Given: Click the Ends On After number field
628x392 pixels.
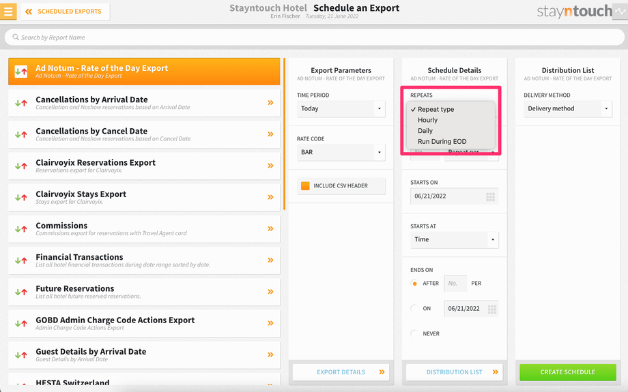Looking at the screenshot, I should (x=455, y=283).
